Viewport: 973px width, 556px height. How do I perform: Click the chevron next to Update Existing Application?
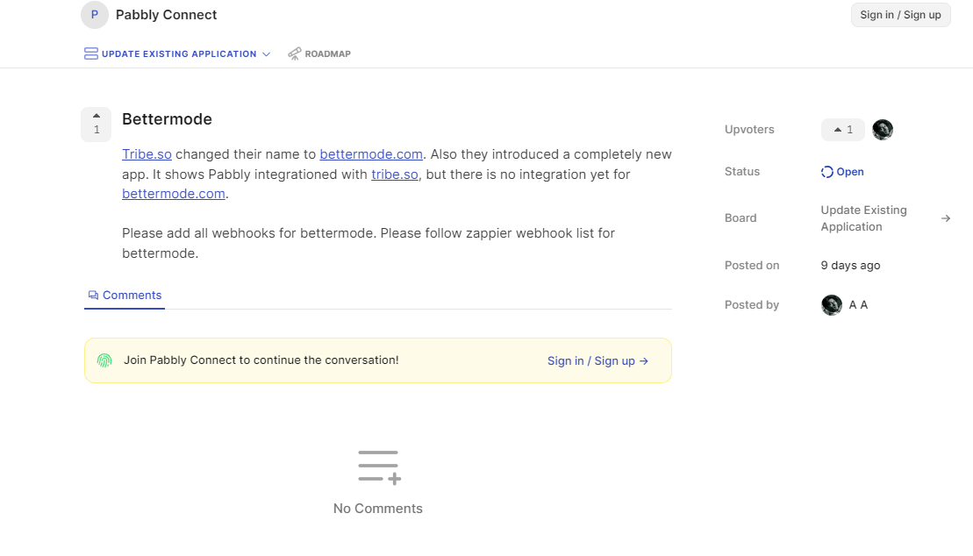pos(266,54)
